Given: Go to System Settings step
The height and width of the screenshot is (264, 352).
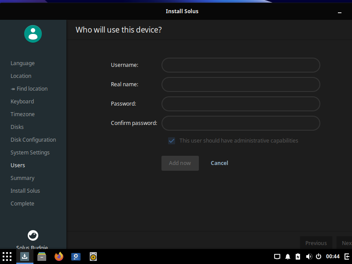Looking at the screenshot, I should pos(30,153).
